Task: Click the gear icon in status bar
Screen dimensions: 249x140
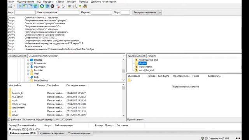Action: [202, 138]
